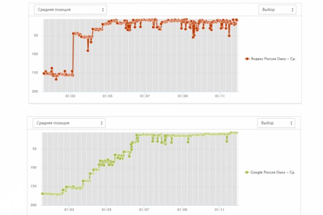Select the 01/07 date label on Яндекс chart

[144, 95]
